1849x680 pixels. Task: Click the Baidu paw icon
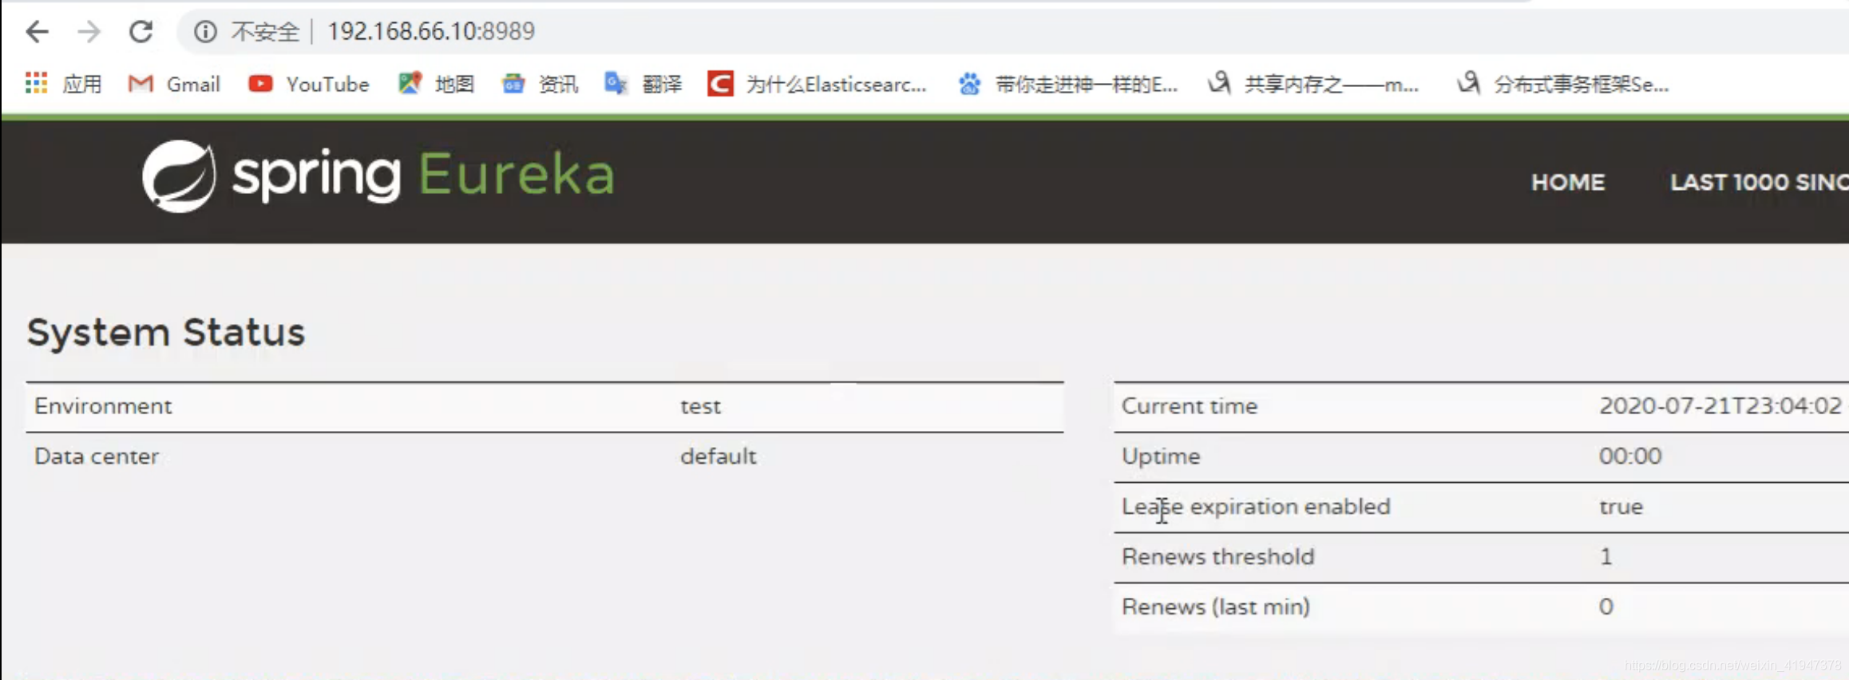[970, 83]
